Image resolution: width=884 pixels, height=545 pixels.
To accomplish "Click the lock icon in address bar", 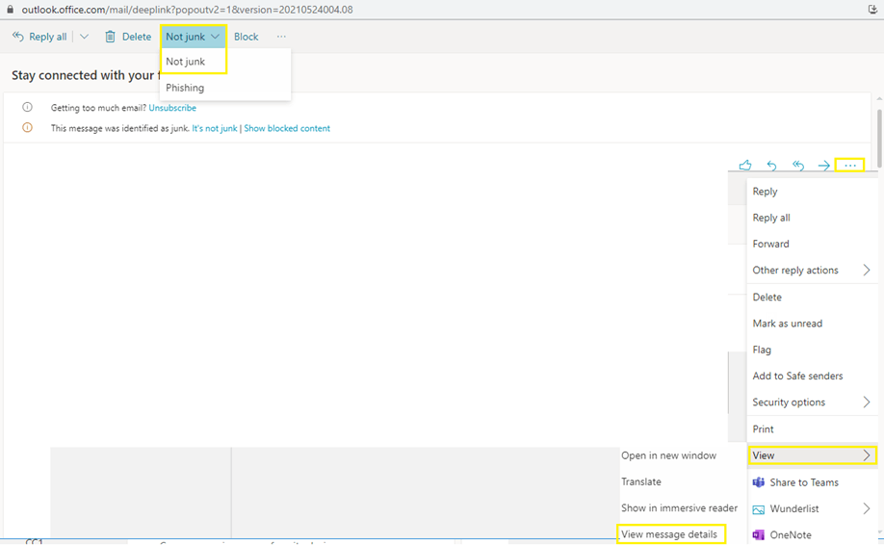I will (10, 10).
